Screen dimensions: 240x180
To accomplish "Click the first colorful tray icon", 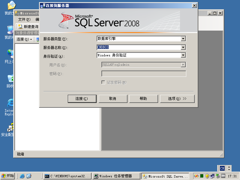I will (196, 176).
